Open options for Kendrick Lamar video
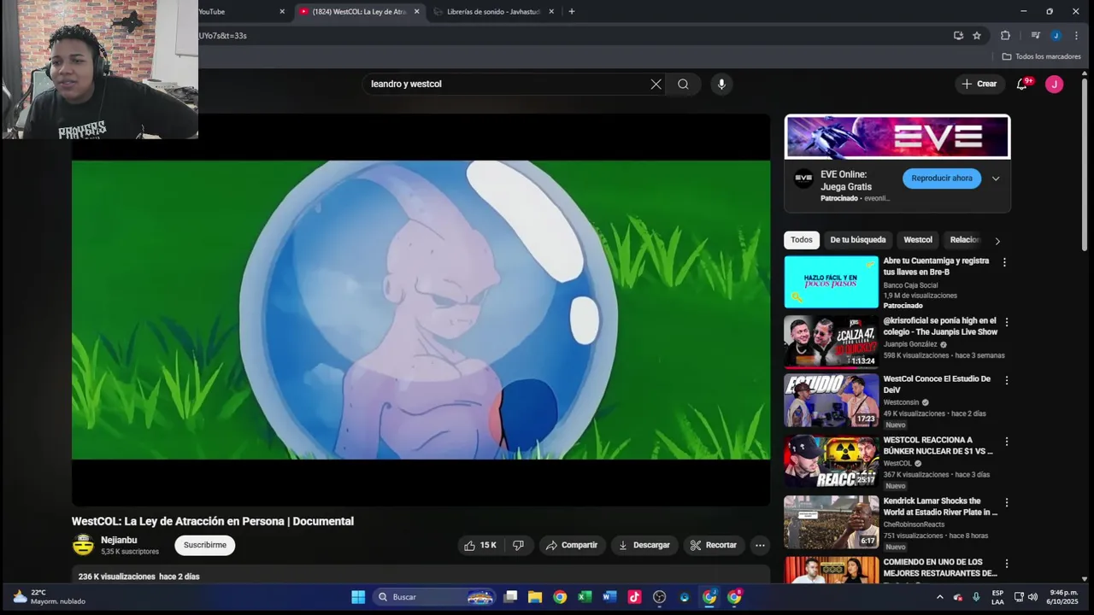The image size is (1094, 615). (x=1006, y=502)
